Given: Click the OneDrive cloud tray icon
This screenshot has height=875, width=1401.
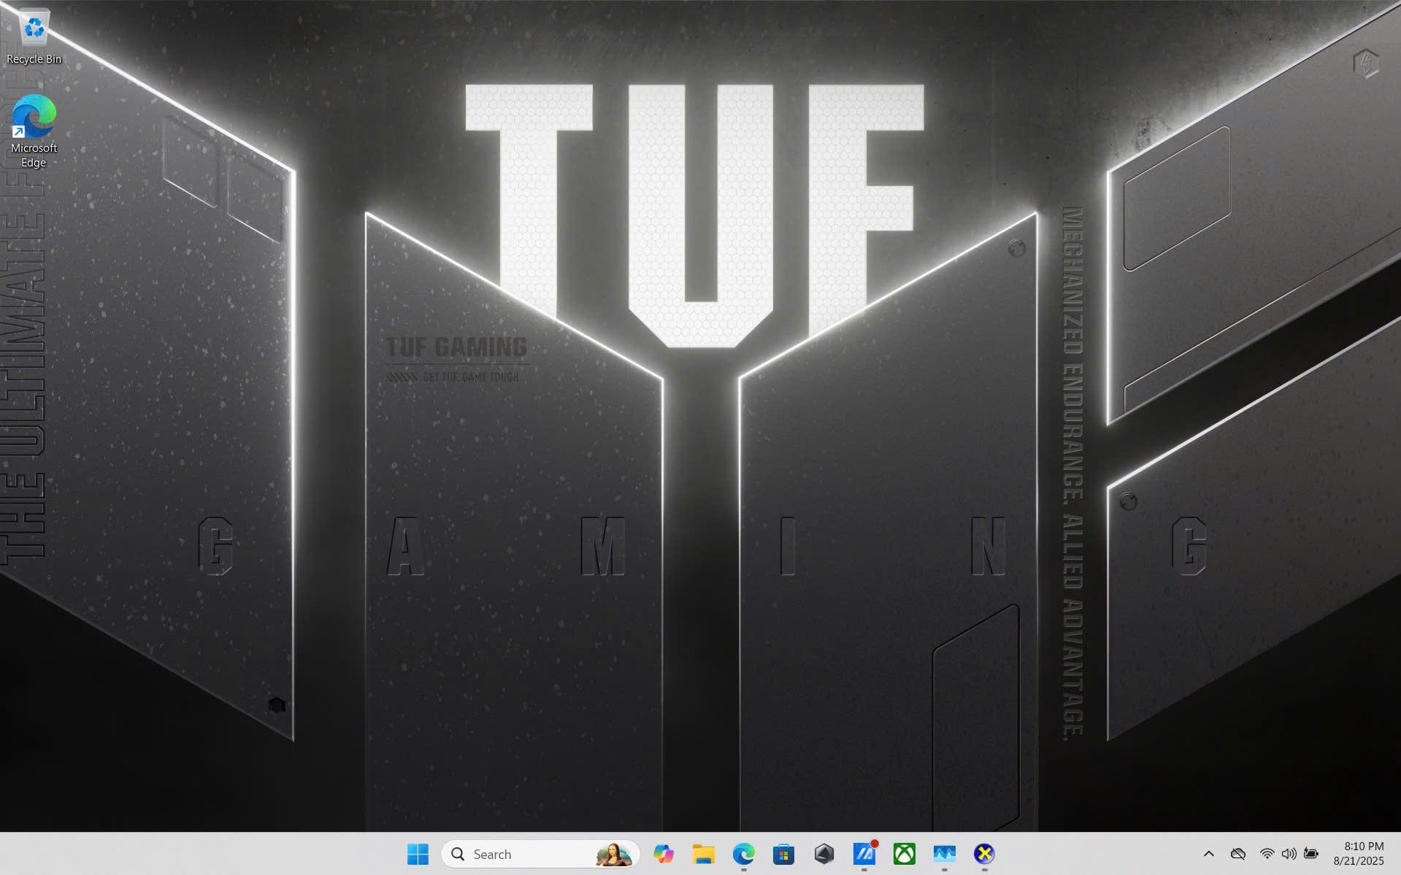Looking at the screenshot, I should [x=1237, y=854].
